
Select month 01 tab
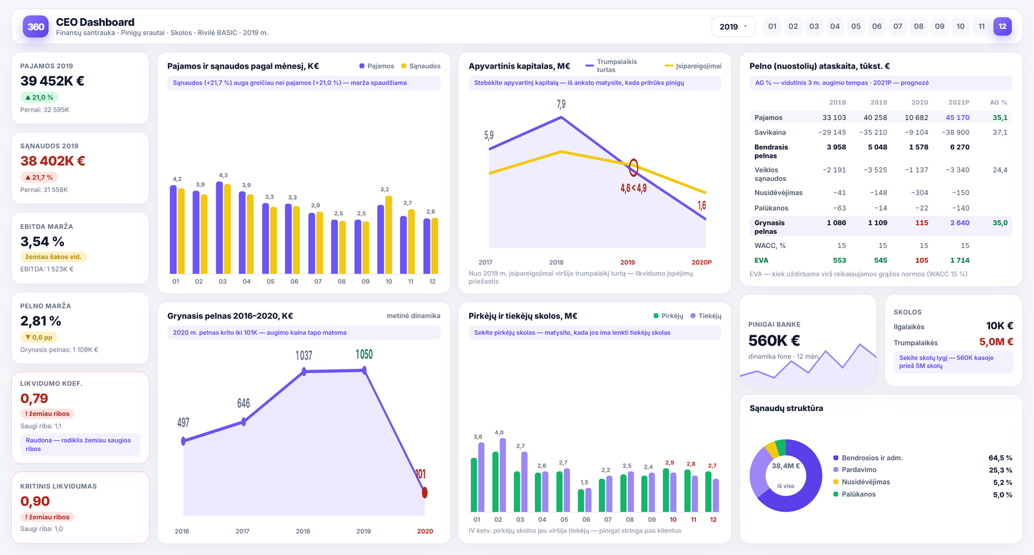click(x=772, y=26)
